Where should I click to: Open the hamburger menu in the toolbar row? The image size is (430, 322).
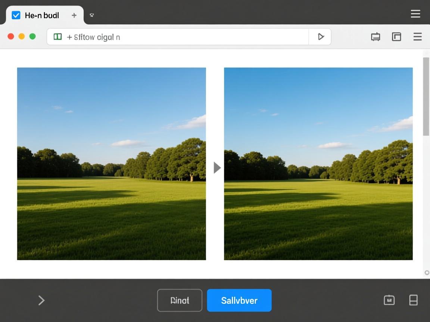point(417,37)
